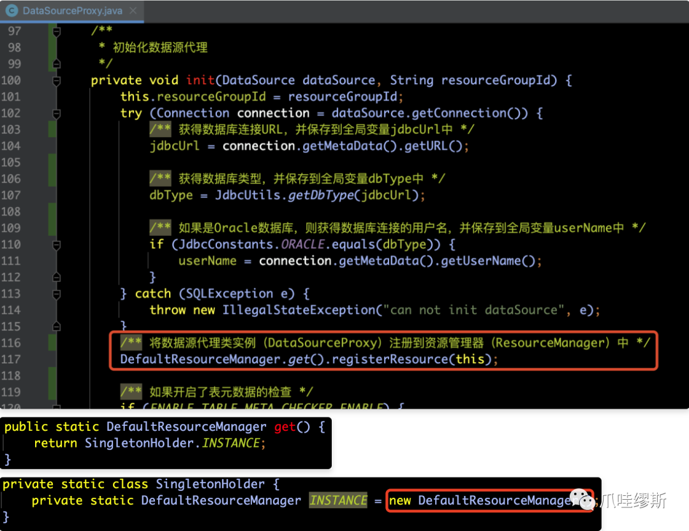The image size is (689, 531).
Task: Fold the try block at line 102
Action: coord(57,113)
